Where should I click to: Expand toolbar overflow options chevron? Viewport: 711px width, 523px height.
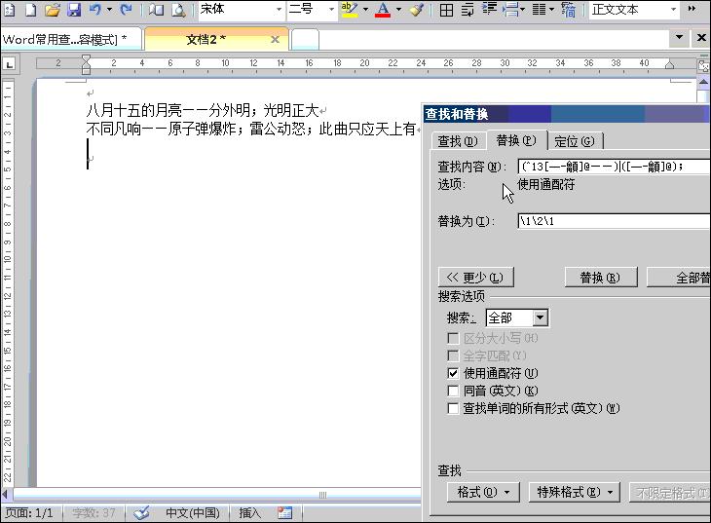[x=692, y=9]
